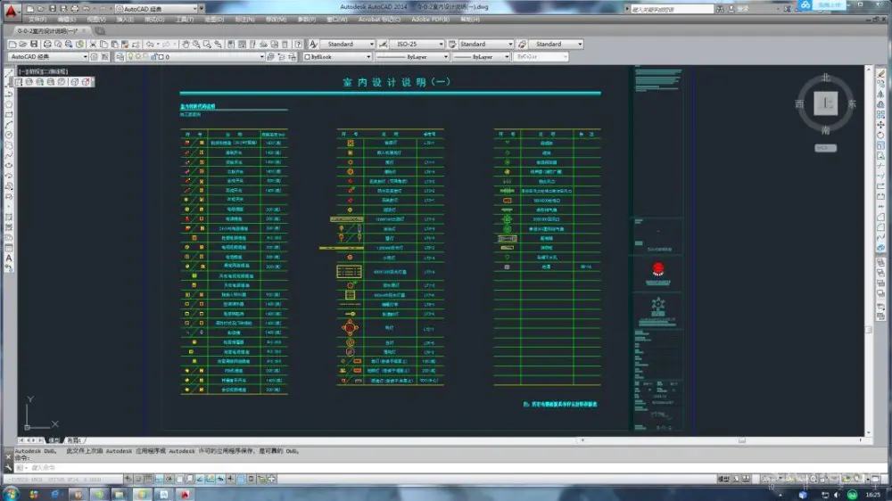Viewport: 892px width, 501px height.
Task: Click the Undo arrow in standard toolbar
Action: (x=149, y=44)
